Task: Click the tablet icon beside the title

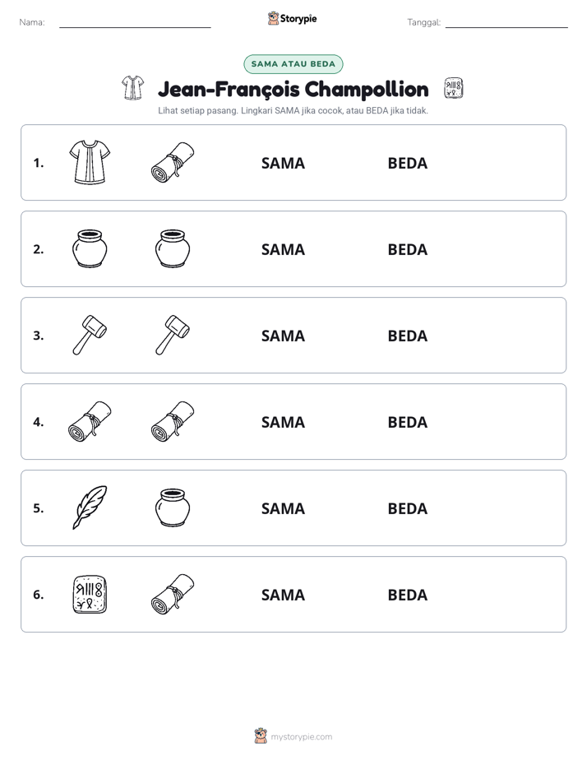Action: click(x=453, y=88)
